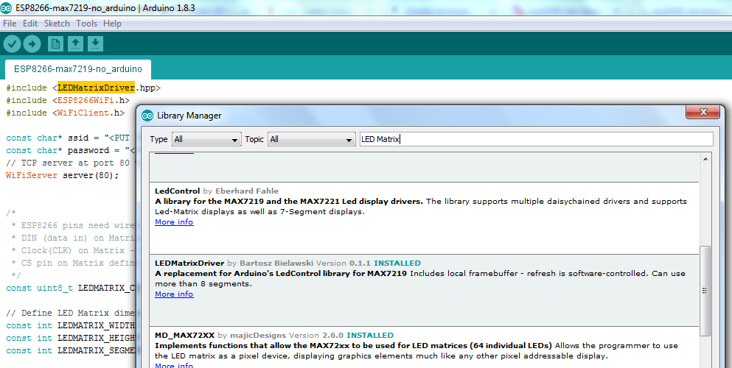
Task: Open More info link under MD_MAX72XX
Action: pyautogui.click(x=174, y=365)
